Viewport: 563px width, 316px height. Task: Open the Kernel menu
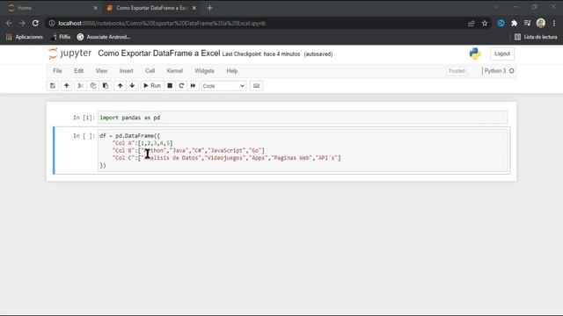point(175,71)
